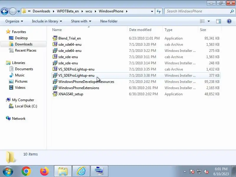Launch Firefox from the taskbar

(x=45, y=171)
